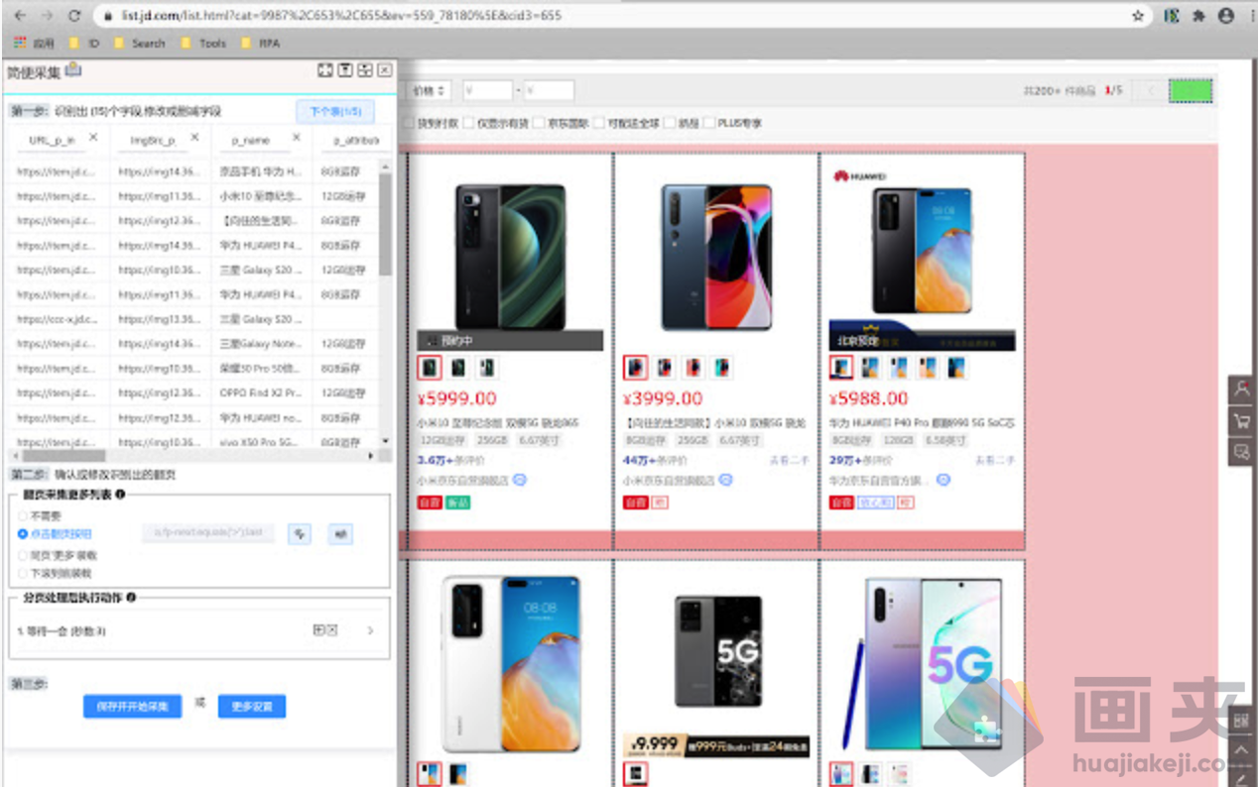Click the element picker icon beside selector field
This screenshot has height=787, width=1258.
point(300,533)
